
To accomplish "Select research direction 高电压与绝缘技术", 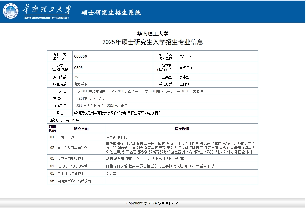I will pos(71,158).
